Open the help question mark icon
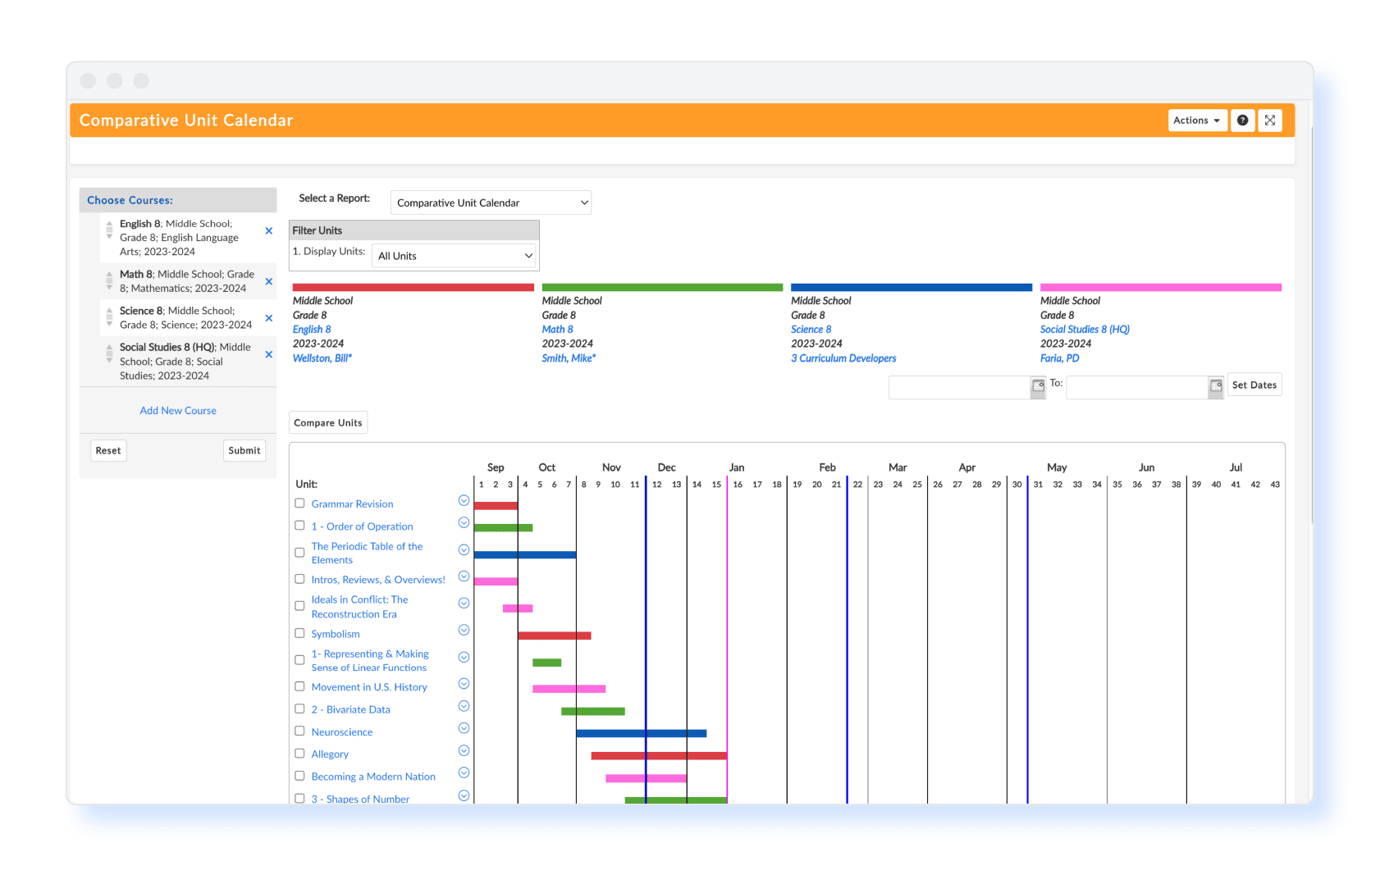1380x893 pixels. click(1242, 121)
